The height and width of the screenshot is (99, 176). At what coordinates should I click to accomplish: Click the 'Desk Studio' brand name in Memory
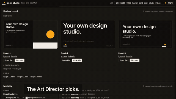click(x=9, y=94)
